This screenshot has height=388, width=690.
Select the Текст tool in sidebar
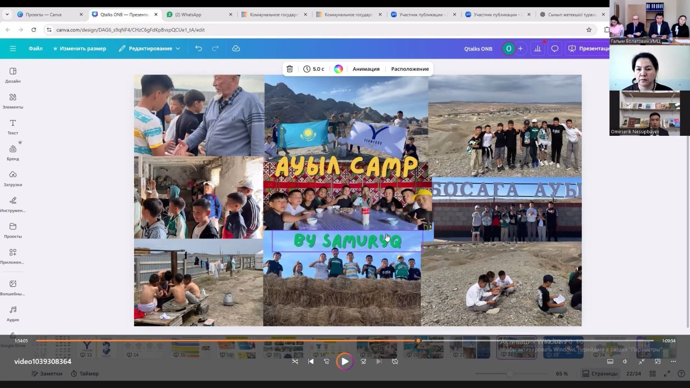pyautogui.click(x=13, y=127)
